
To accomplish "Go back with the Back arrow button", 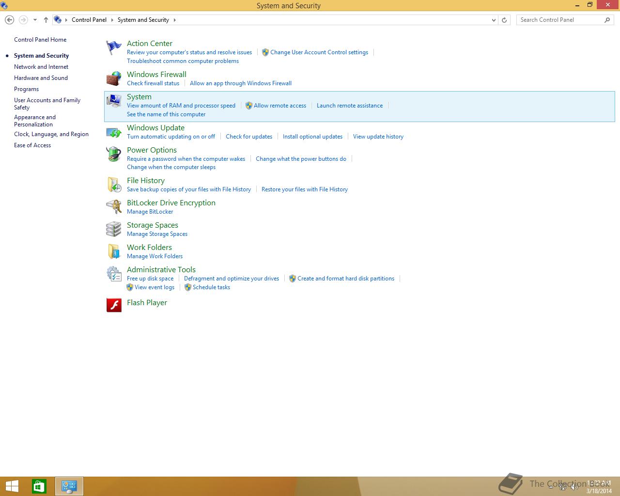I will click(x=9, y=20).
